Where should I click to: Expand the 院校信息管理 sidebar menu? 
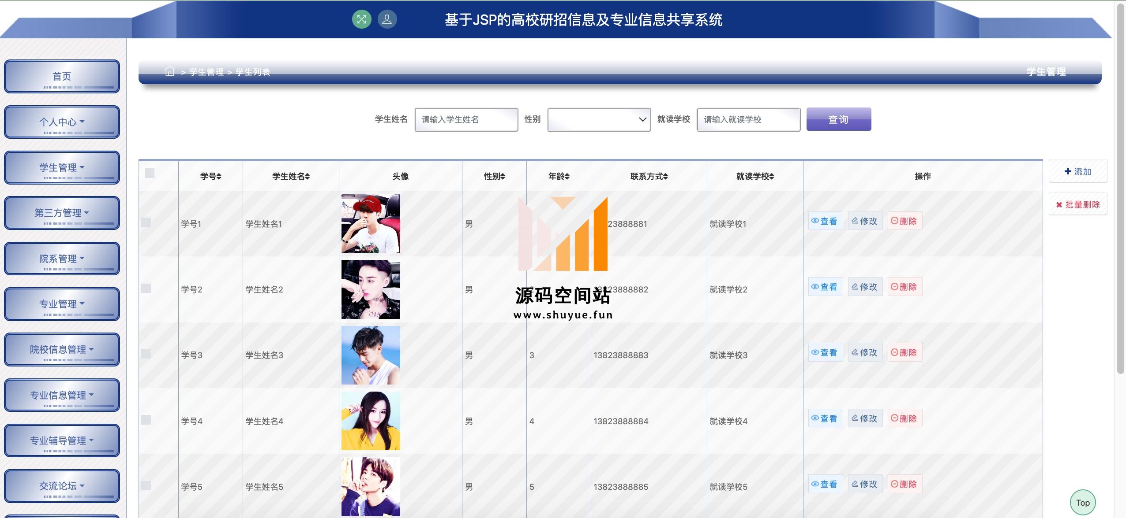[62, 349]
